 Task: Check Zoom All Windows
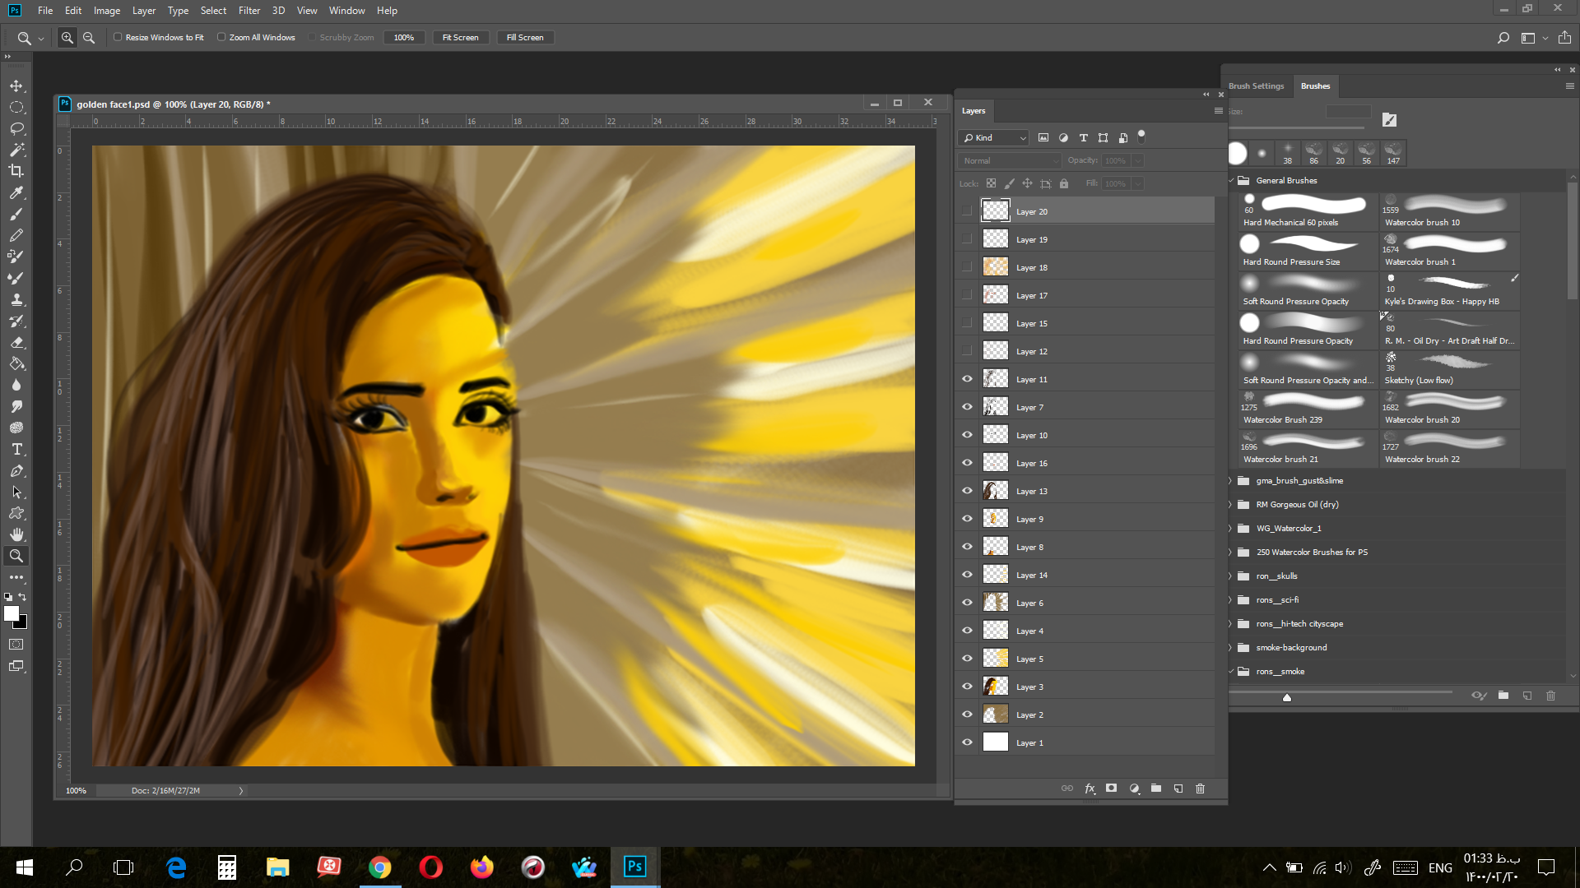coord(221,37)
